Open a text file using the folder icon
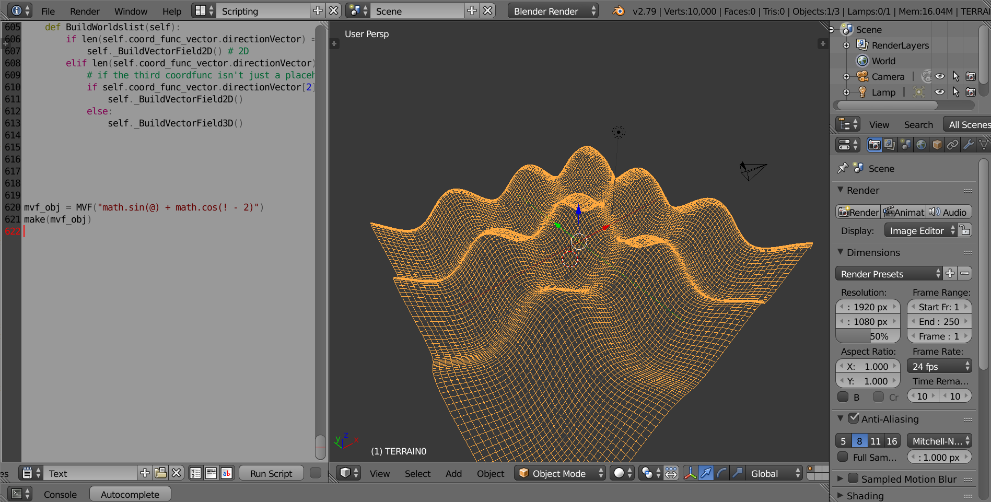Viewport: 991px width, 502px height. 160,473
